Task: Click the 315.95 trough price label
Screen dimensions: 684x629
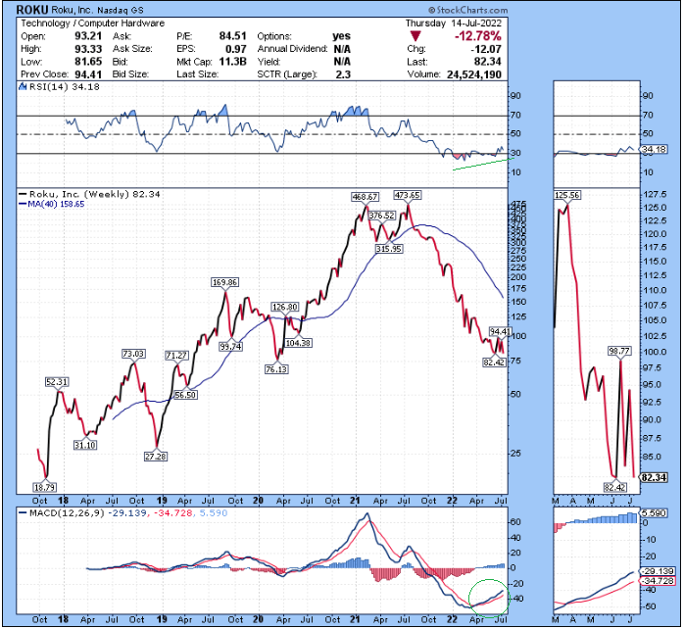Action: (389, 249)
